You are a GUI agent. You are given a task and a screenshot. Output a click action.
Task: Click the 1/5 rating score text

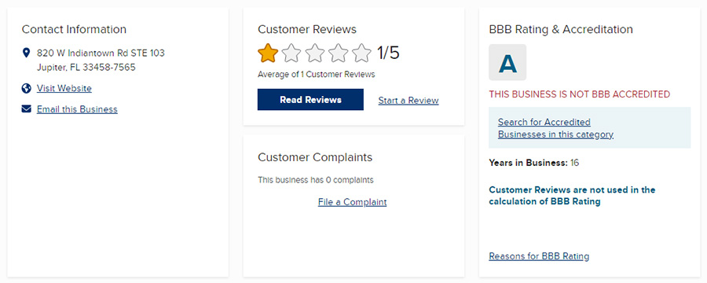[388, 53]
